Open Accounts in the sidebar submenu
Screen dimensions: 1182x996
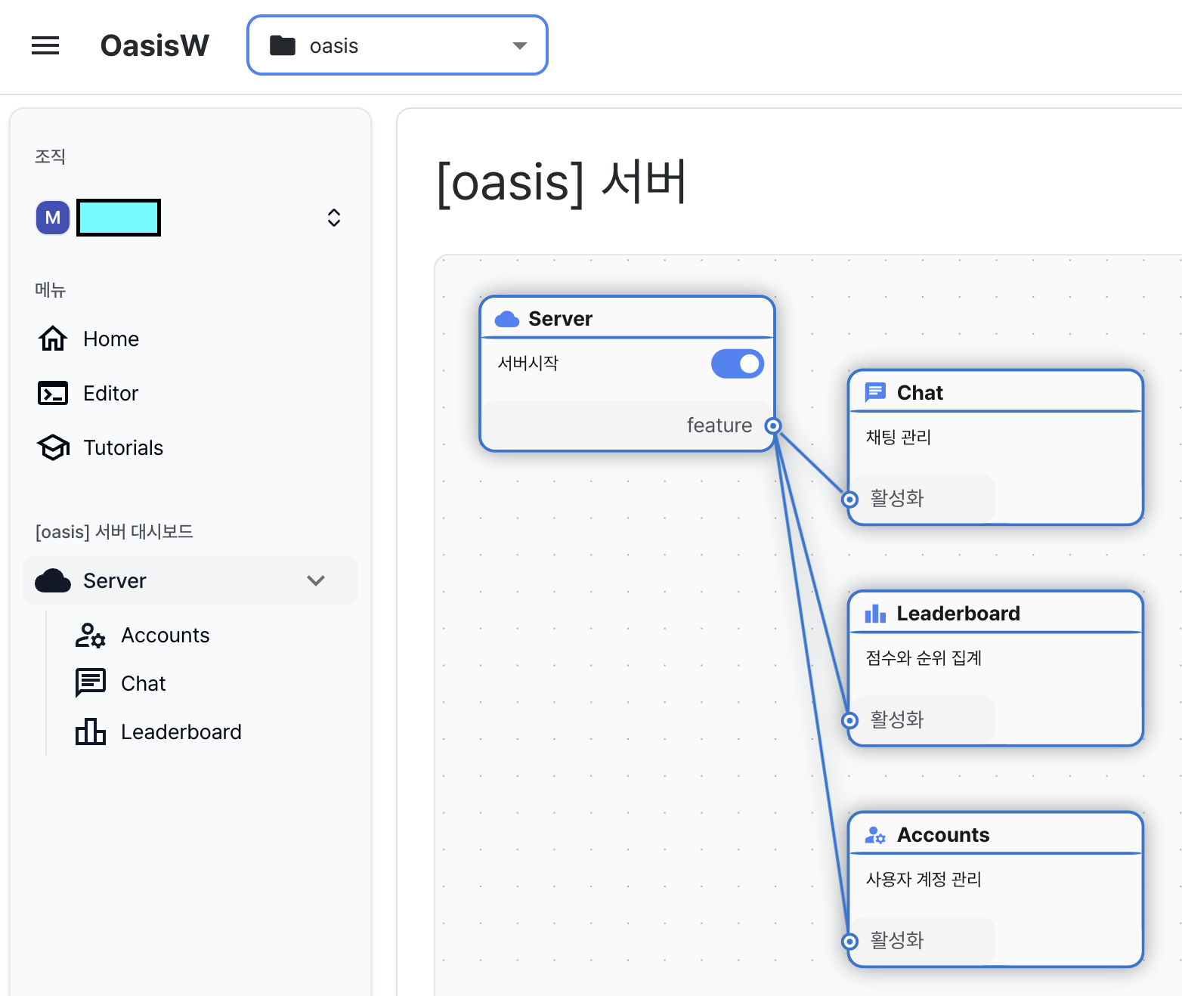pos(165,635)
